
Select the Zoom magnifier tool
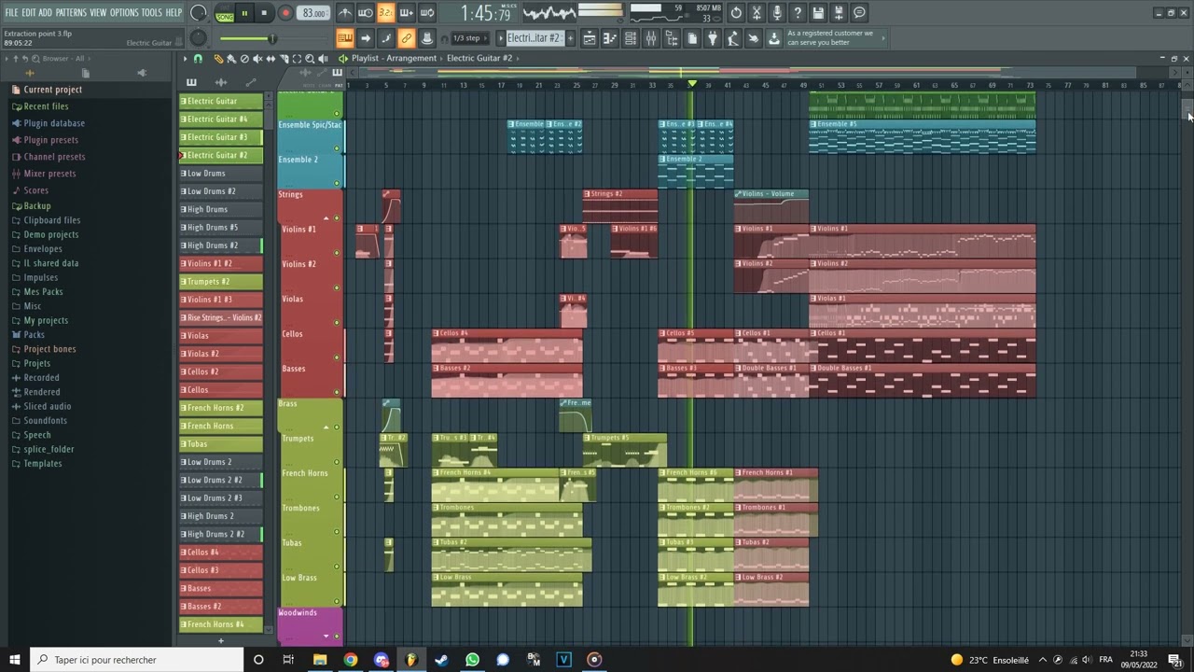pyautogui.click(x=310, y=58)
